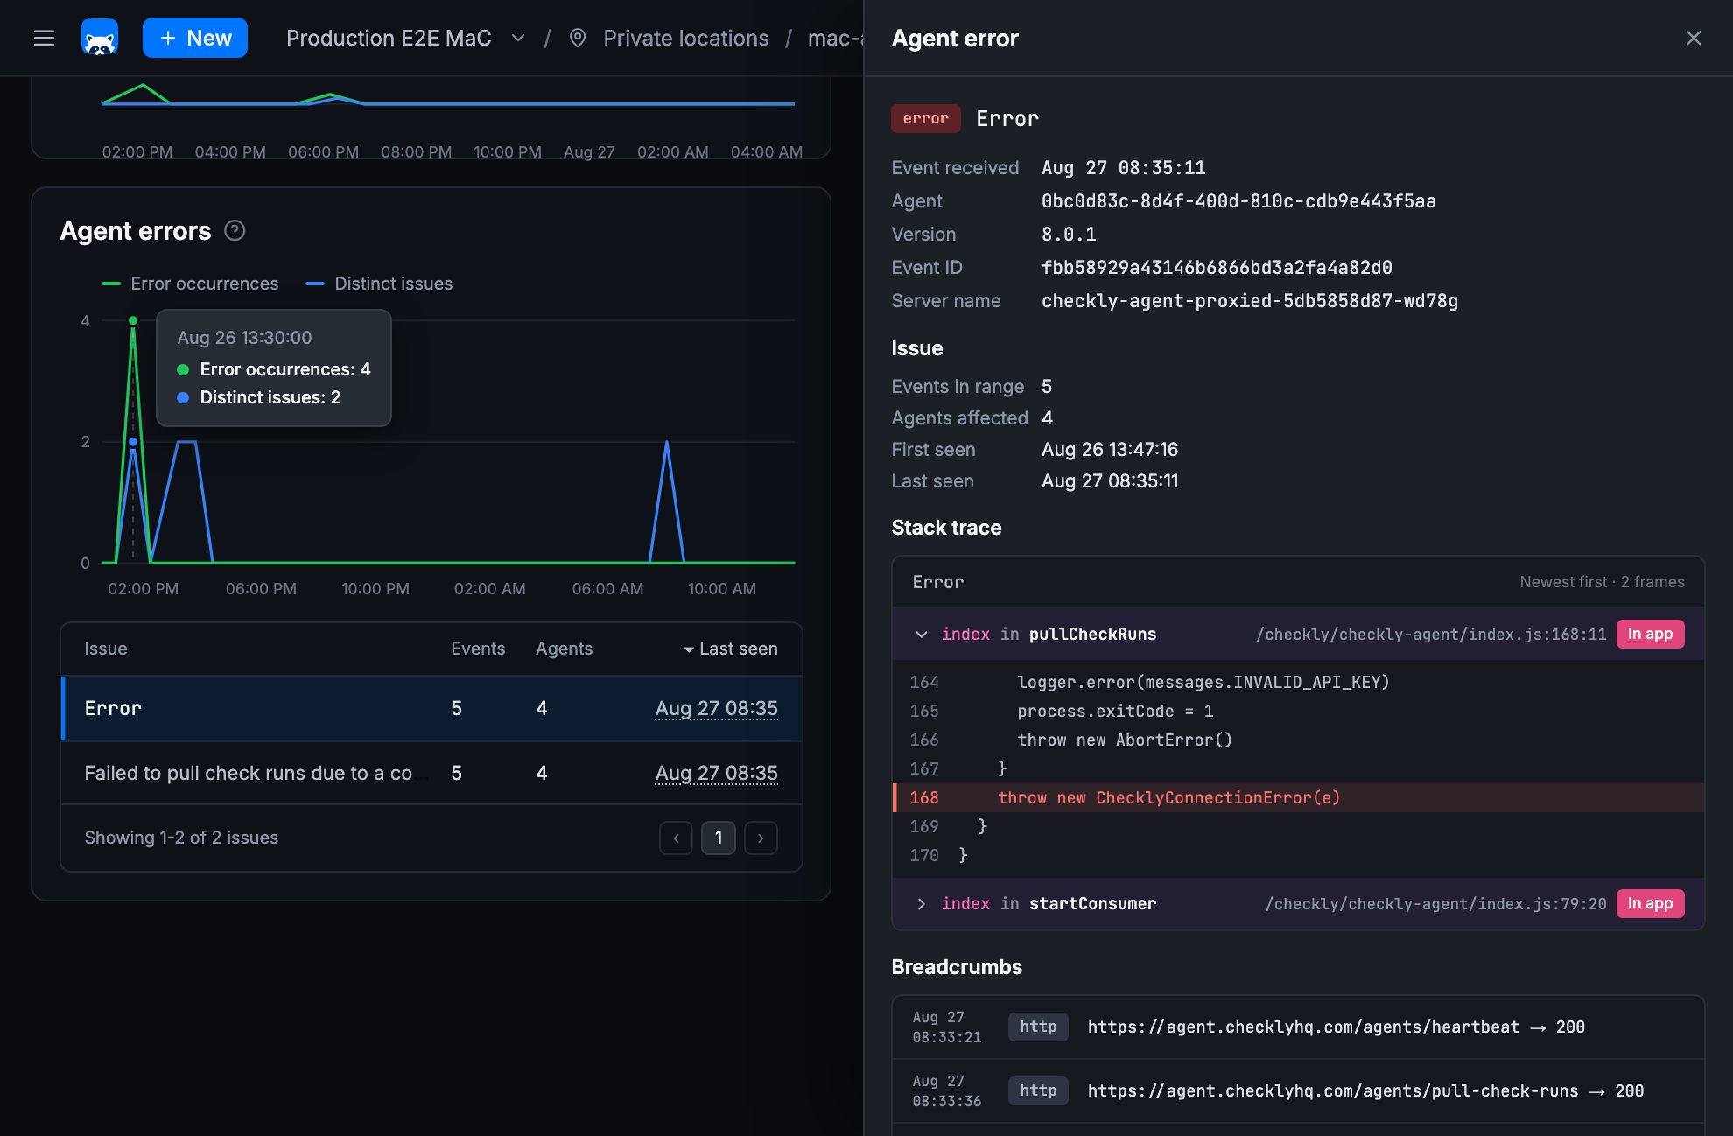The width and height of the screenshot is (1733, 1136).
Task: Click the green peak point at Aug 26 13:30
Action: point(133,320)
